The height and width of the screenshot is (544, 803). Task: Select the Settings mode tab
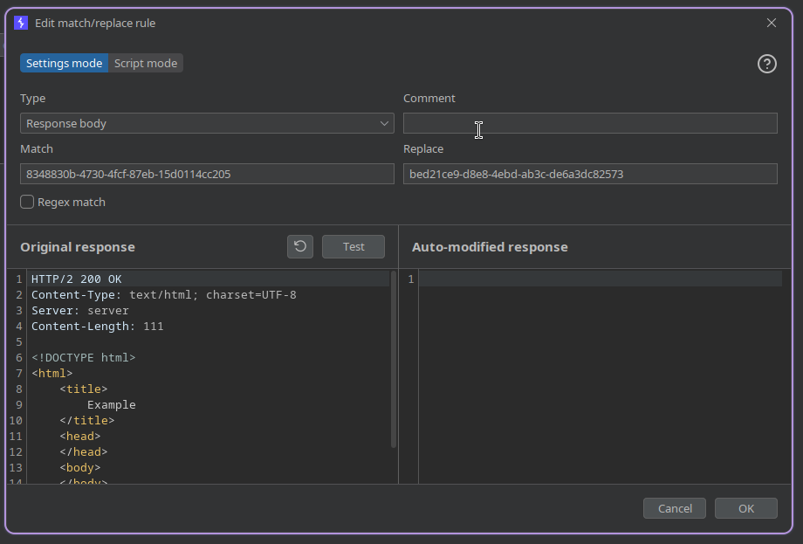(65, 64)
